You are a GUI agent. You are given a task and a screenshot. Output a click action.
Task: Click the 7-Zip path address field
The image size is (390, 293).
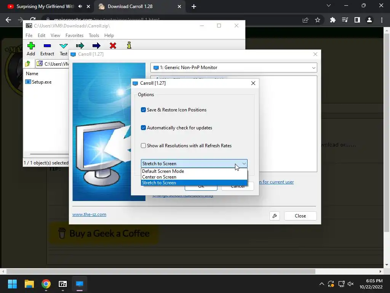[x=53, y=64]
